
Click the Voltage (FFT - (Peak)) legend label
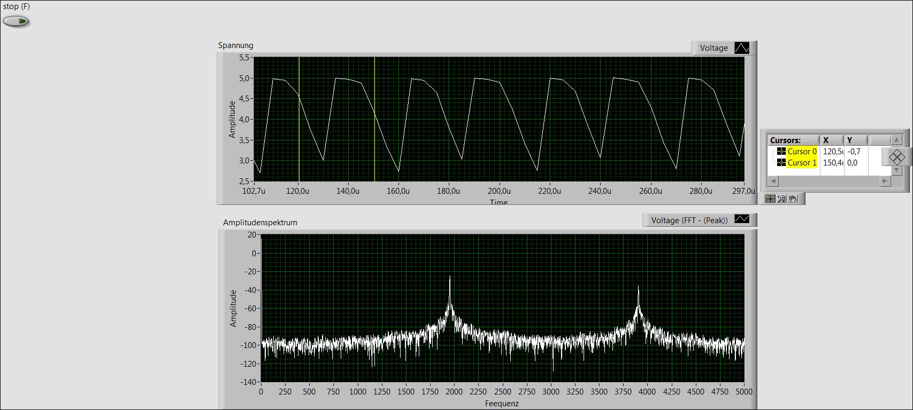tap(689, 220)
